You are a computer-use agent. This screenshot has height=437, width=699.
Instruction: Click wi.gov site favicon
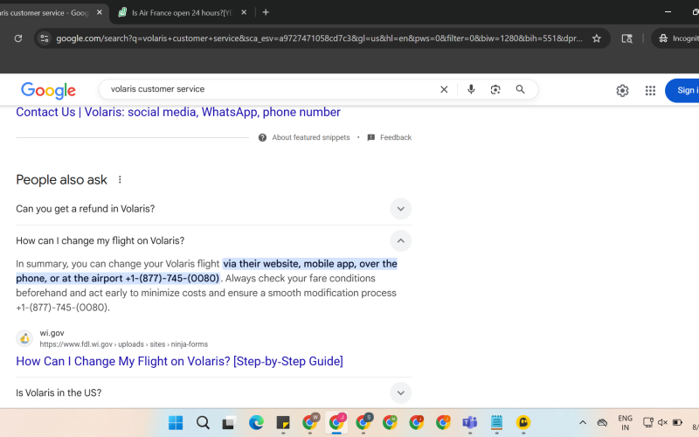pos(24,338)
